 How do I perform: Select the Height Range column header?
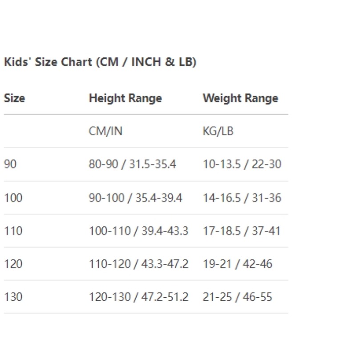pyautogui.click(x=125, y=98)
